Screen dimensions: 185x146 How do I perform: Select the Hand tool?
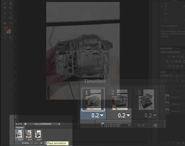click(x=4, y=23)
